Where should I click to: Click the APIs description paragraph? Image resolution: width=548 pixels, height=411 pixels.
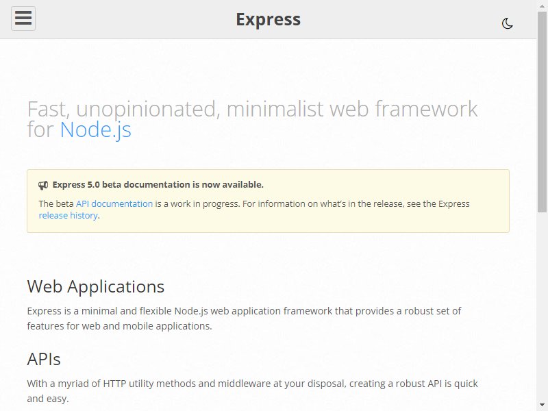coord(252,391)
